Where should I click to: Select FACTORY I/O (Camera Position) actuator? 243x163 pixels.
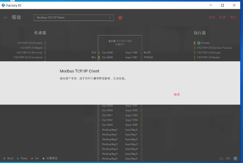tap(214, 48)
